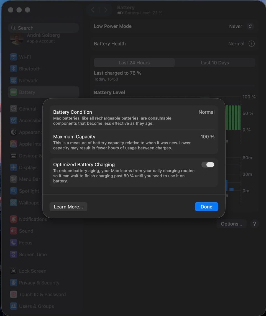Click the sidebar Search field
Image resolution: width=266 pixels, height=316 pixels.
click(44, 28)
